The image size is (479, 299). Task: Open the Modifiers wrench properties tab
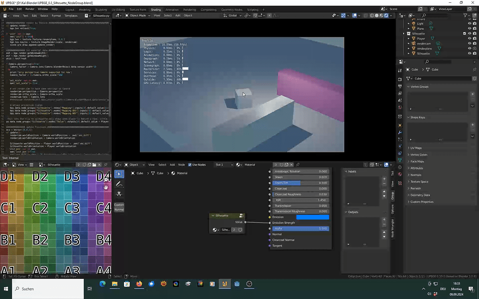400,132
